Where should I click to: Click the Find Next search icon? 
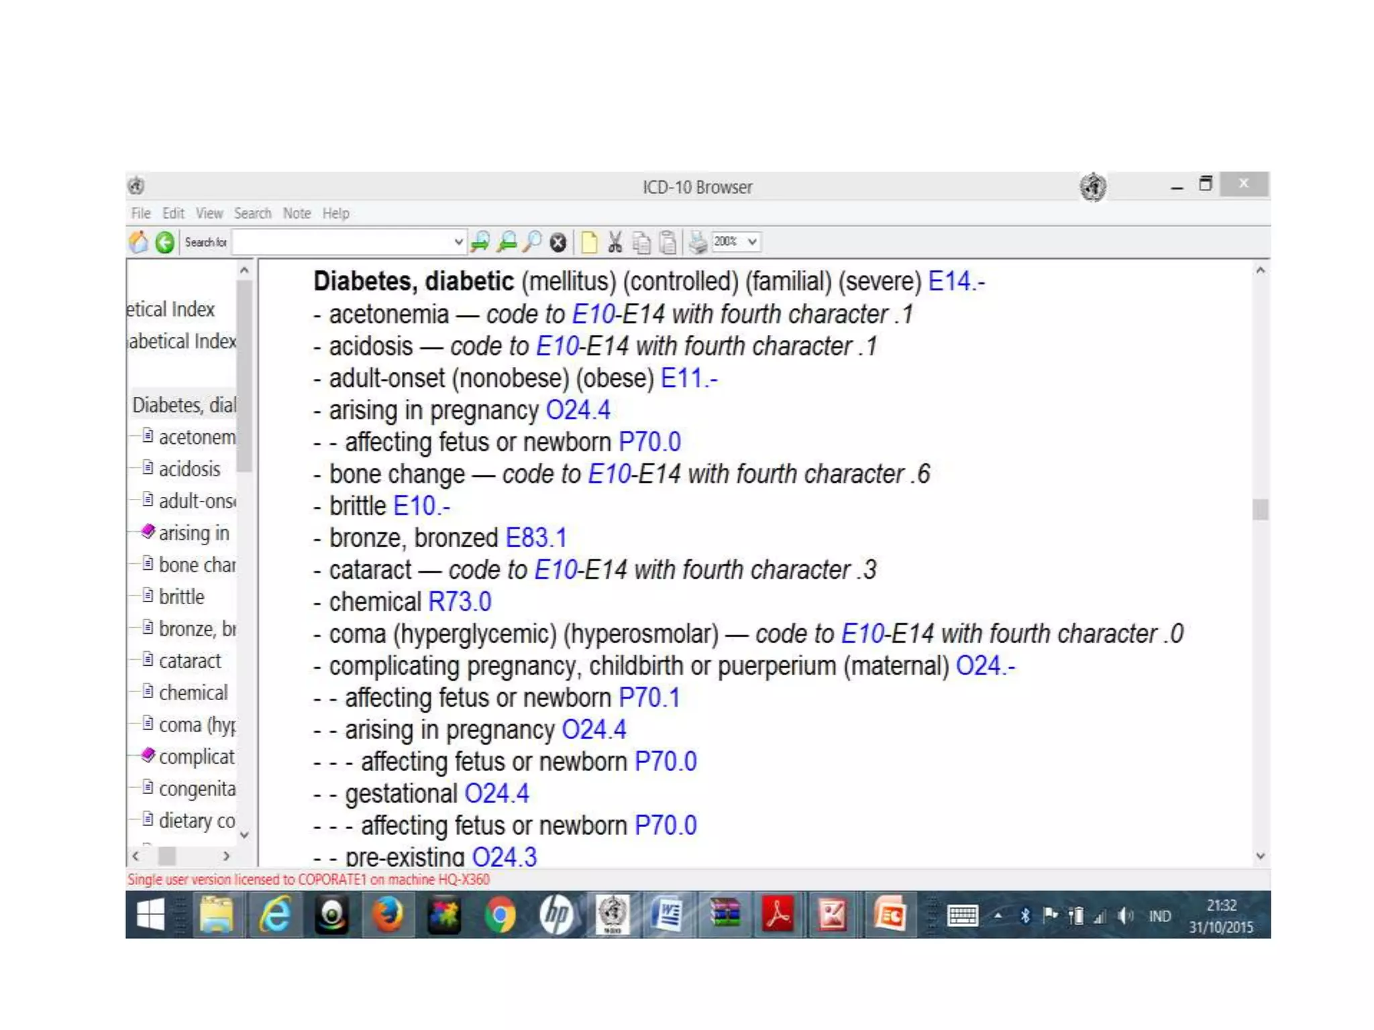click(x=480, y=242)
